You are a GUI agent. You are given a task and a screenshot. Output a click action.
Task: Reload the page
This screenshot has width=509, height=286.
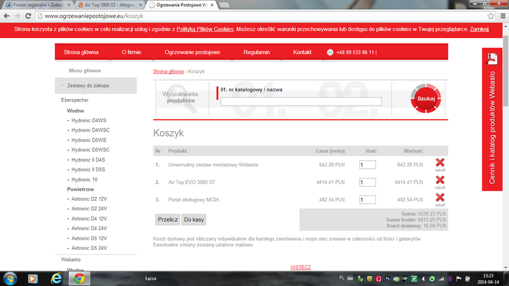(28, 16)
